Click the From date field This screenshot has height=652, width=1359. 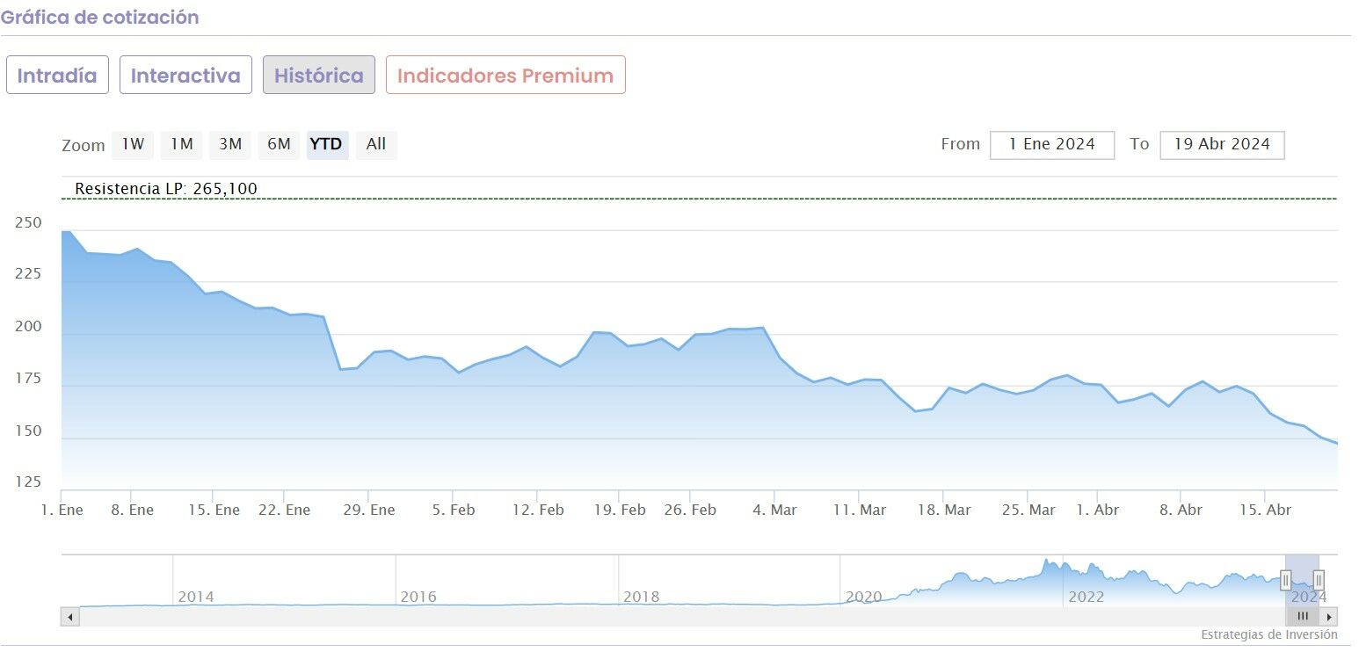coord(1051,145)
